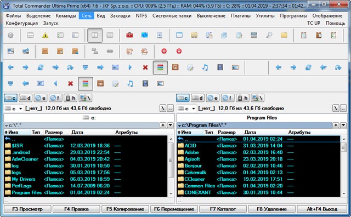Click the F3 Просмотр button

pos(27,209)
